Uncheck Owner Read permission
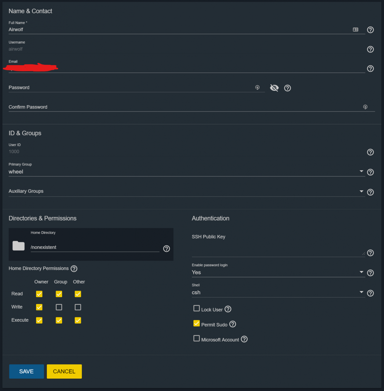384x391 pixels. pos(39,294)
